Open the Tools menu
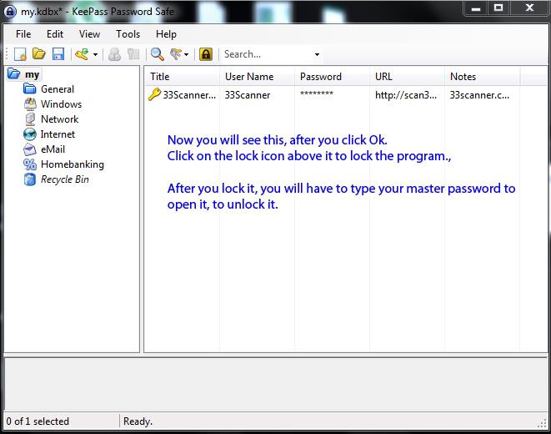The height and width of the screenshot is (434, 551). point(128,34)
